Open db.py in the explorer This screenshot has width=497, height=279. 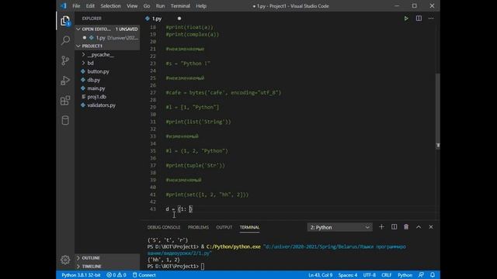tap(93, 80)
